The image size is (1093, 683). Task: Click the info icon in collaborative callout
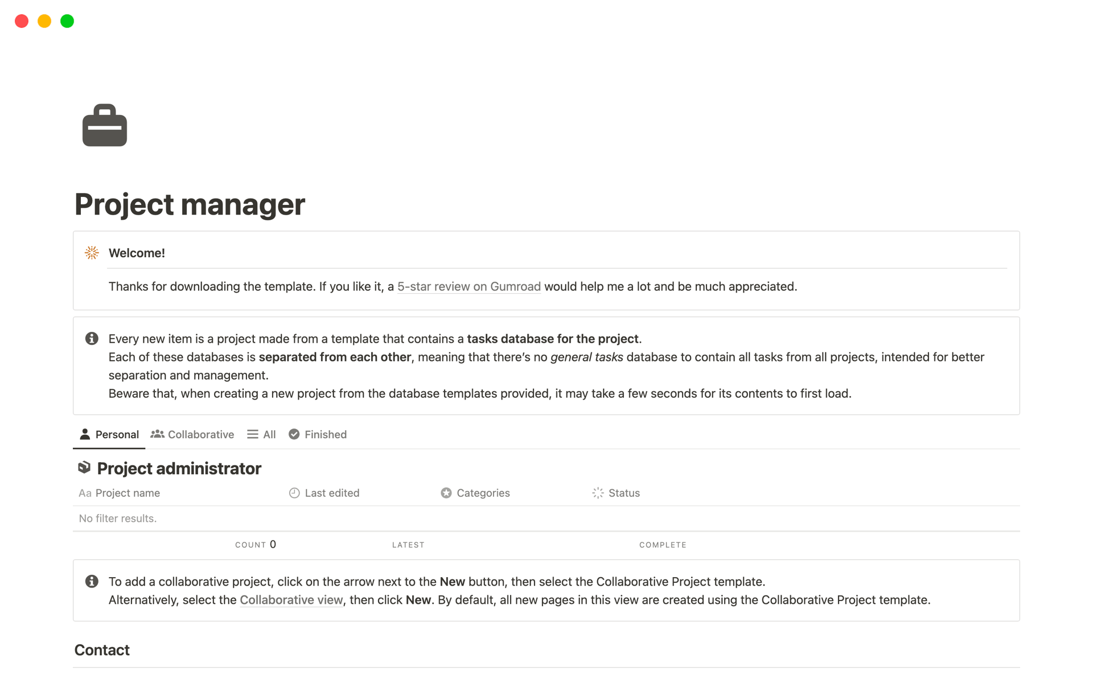click(x=92, y=581)
